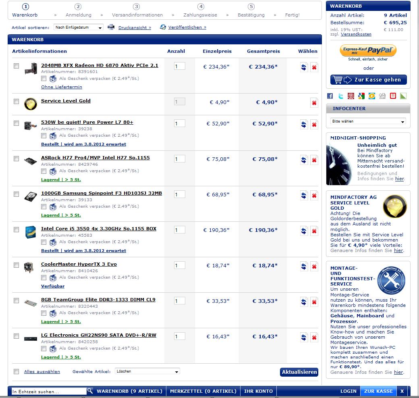
Task: Open the Druckansicht link
Action: point(135,27)
